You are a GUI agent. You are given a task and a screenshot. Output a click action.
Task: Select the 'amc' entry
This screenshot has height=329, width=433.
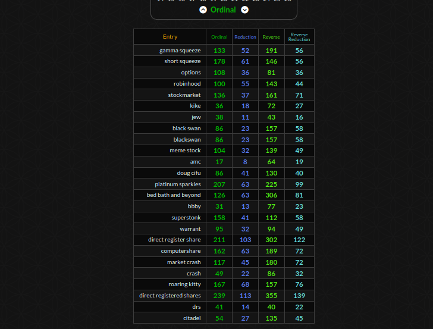coord(196,162)
